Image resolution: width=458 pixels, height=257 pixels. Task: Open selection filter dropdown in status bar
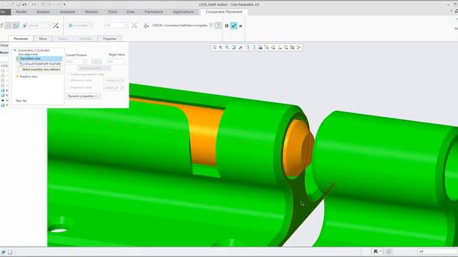click(437, 251)
